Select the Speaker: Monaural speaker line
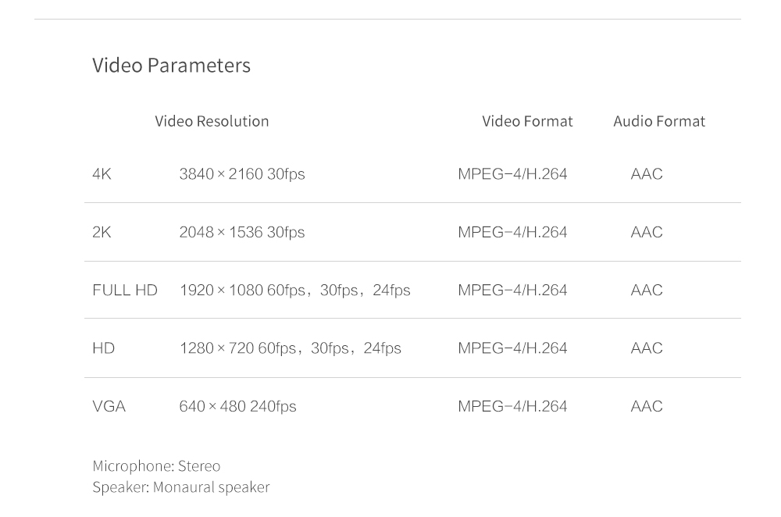 (180, 487)
